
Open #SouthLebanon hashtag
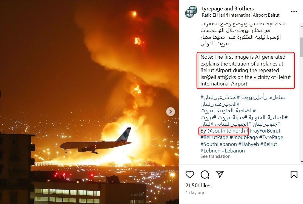(x=219, y=144)
